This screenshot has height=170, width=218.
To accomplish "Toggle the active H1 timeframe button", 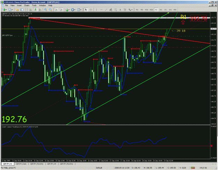I will click(x=156, y=10).
